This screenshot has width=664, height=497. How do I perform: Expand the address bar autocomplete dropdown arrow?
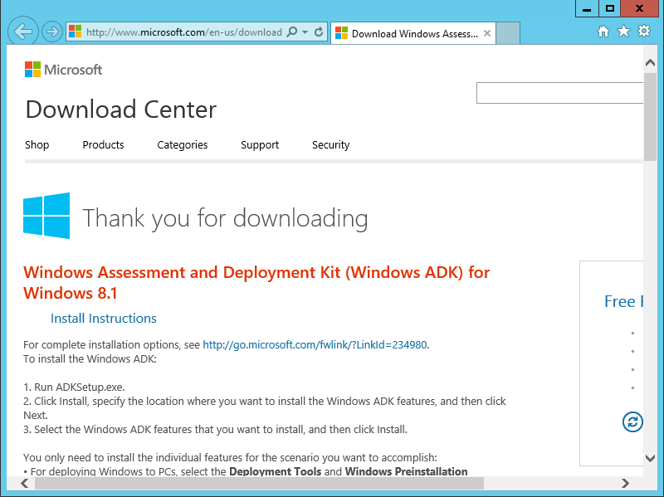pos(305,32)
